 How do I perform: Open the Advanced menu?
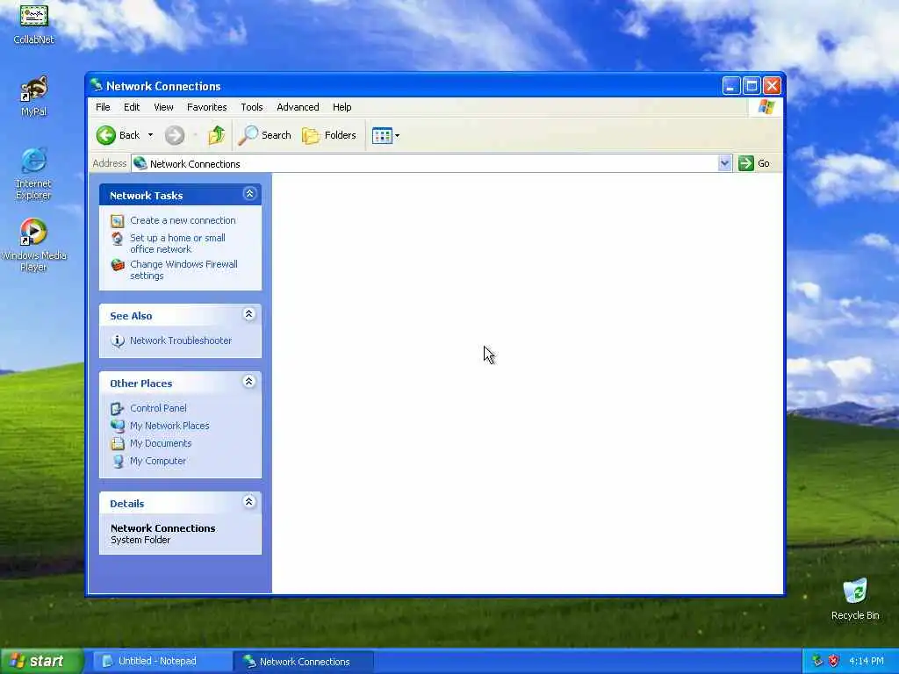click(x=298, y=107)
